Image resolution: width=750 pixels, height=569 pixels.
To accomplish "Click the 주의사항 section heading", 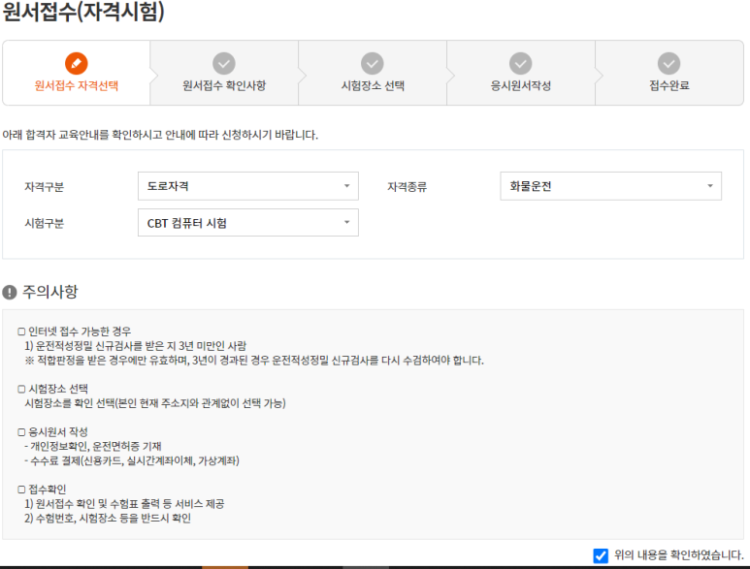I will point(49,292).
